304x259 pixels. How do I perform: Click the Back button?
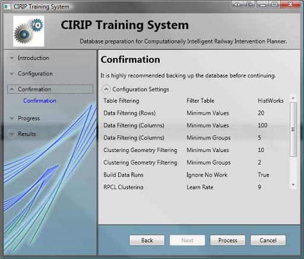tap(147, 241)
